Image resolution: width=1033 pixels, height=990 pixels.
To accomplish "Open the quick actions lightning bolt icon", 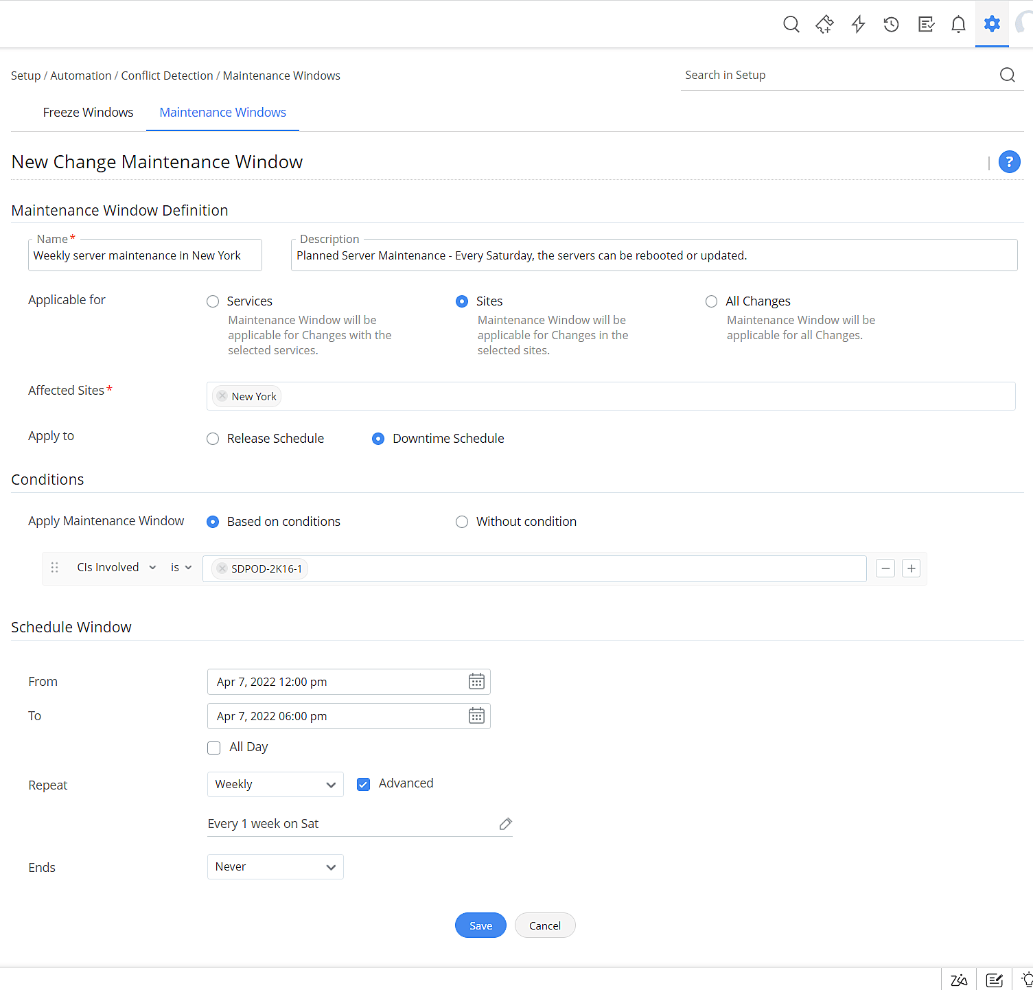I will pyautogui.click(x=858, y=25).
